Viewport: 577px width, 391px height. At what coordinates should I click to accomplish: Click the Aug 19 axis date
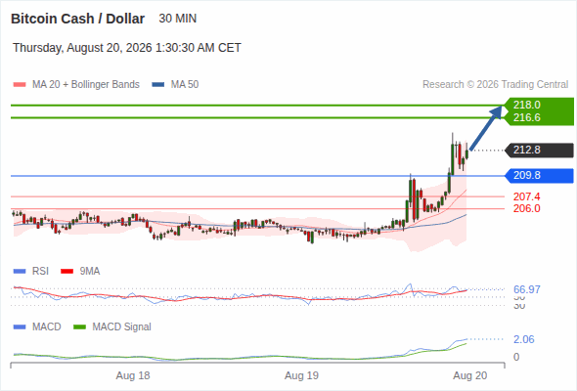(301, 375)
